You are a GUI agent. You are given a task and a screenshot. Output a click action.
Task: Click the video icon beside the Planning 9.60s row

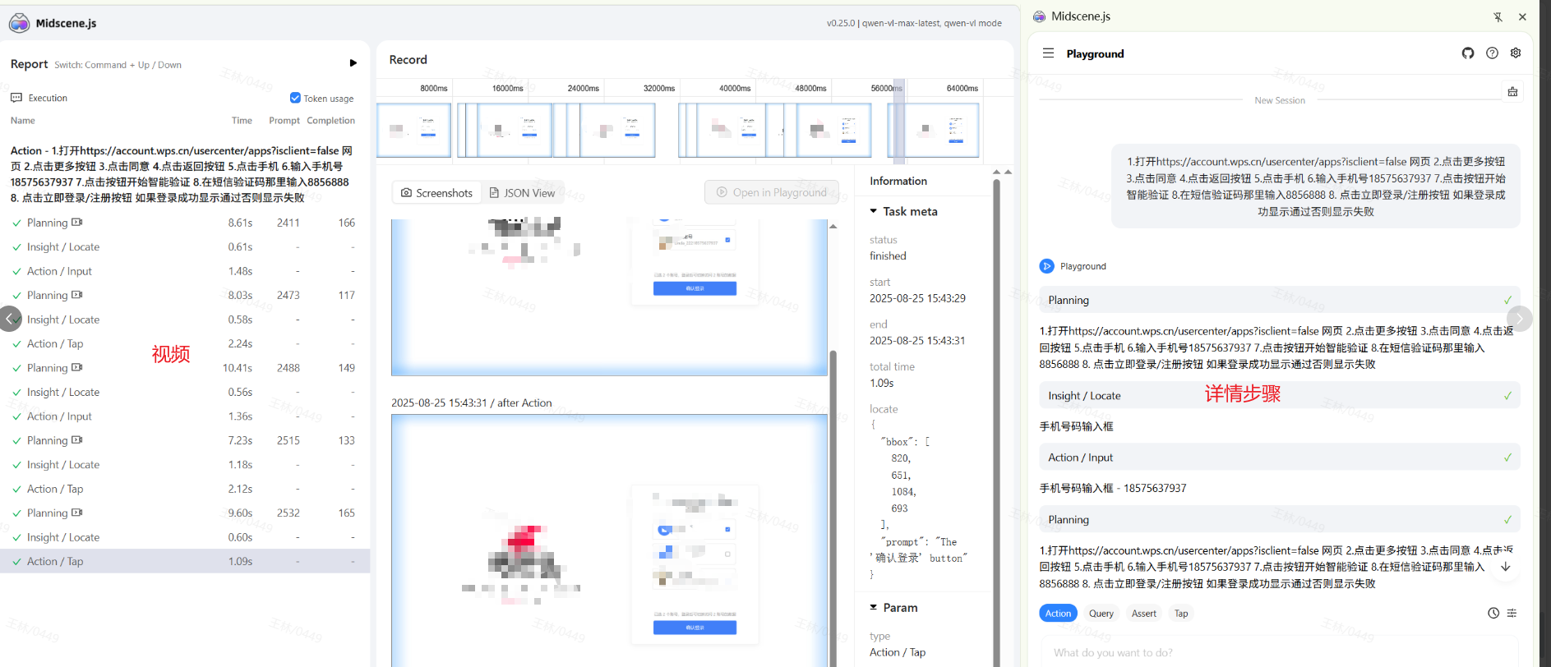(77, 513)
